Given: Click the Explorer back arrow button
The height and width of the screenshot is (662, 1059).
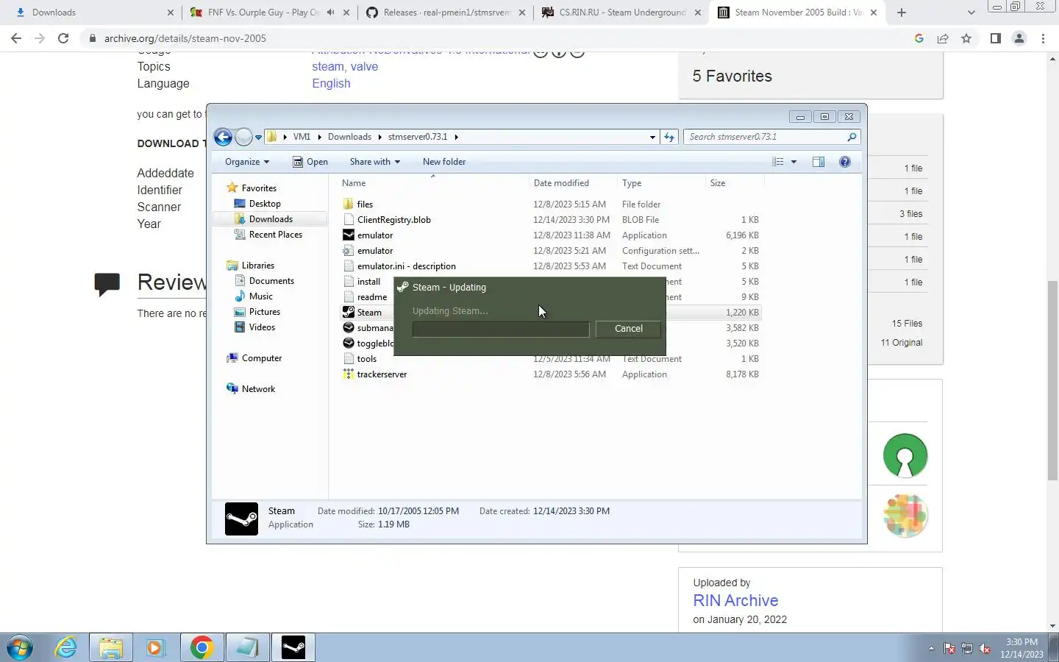Looking at the screenshot, I should [223, 137].
